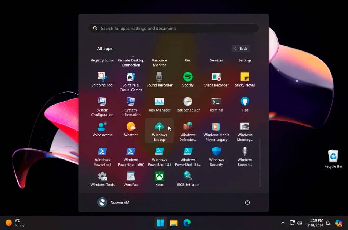Open Task Manager
The width and height of the screenshot is (348, 230).
pyautogui.click(x=159, y=104)
